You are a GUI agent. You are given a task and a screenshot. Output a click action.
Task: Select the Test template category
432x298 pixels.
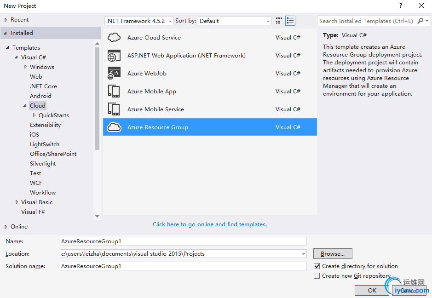[35, 173]
